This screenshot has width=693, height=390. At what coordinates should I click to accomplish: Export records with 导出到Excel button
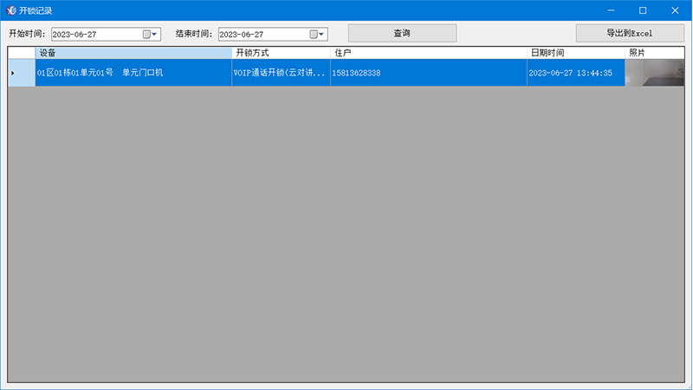630,33
